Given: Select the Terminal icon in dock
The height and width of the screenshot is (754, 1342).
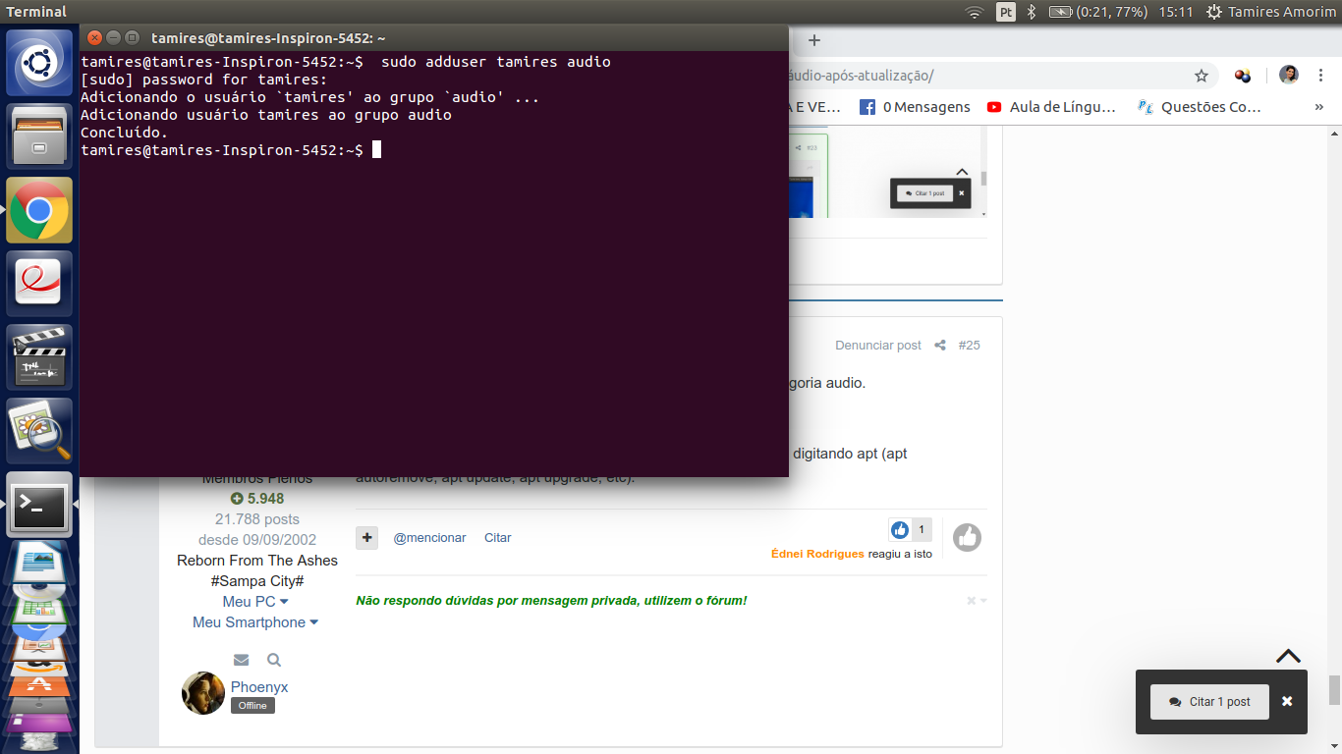Looking at the screenshot, I should 39,505.
